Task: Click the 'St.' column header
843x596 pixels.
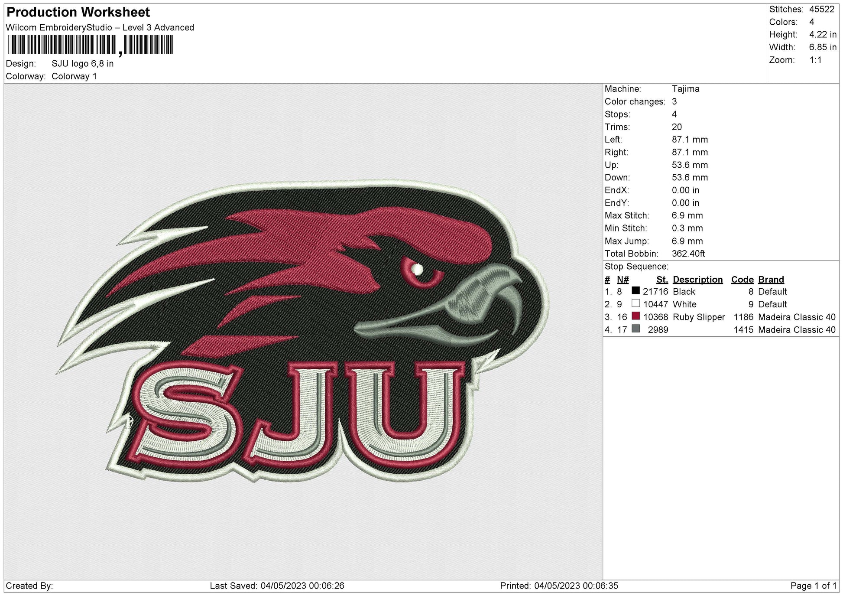Action: [662, 280]
